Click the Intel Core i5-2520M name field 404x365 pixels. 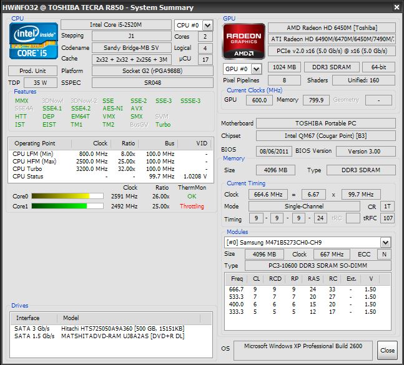pyautogui.click(x=116, y=25)
